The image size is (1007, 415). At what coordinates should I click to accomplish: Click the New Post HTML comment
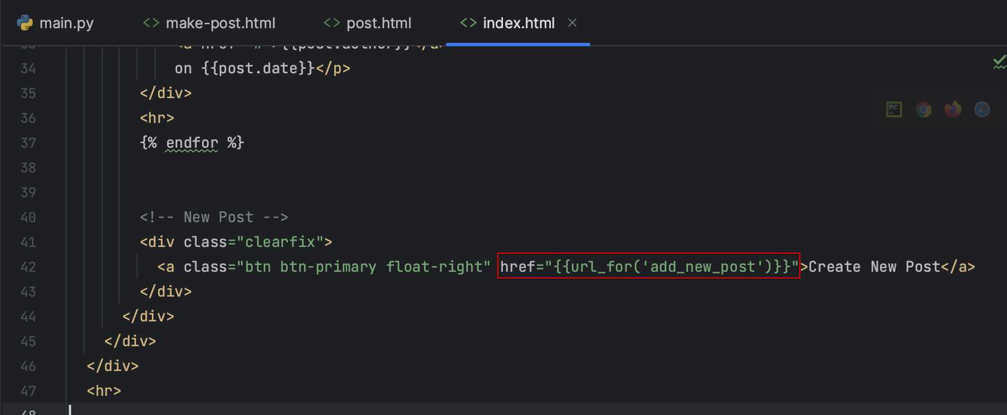tap(214, 218)
